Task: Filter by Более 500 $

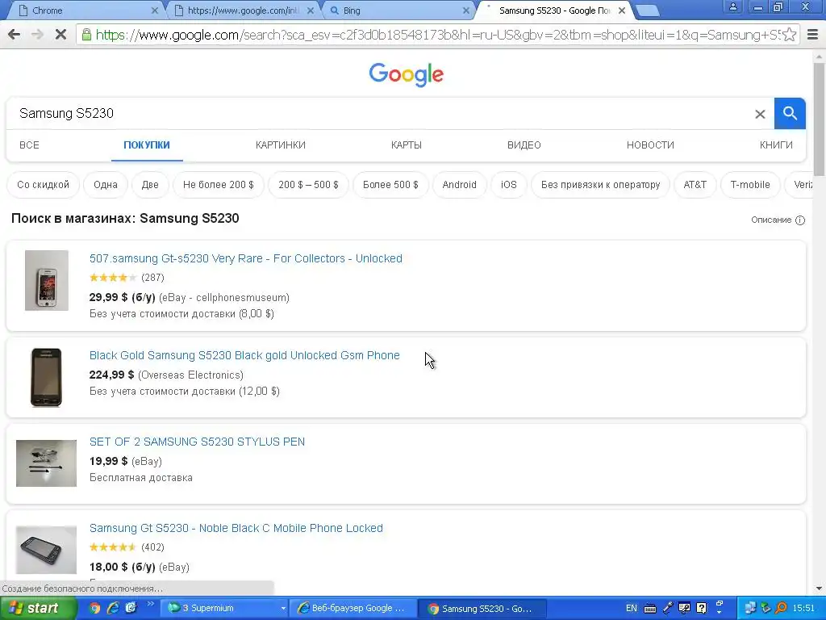Action: (x=390, y=185)
